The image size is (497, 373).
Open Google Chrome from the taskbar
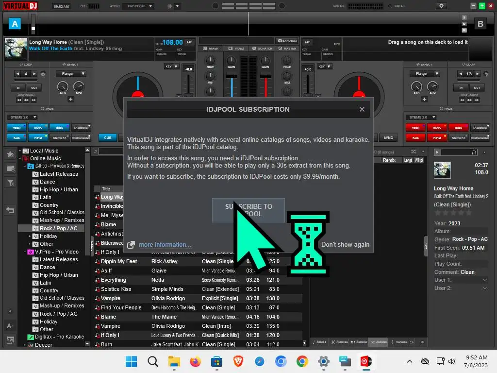tap(302, 361)
